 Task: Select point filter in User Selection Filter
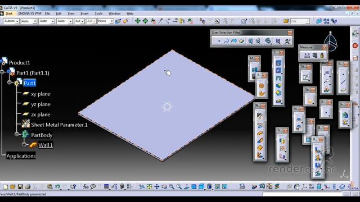click(x=219, y=41)
